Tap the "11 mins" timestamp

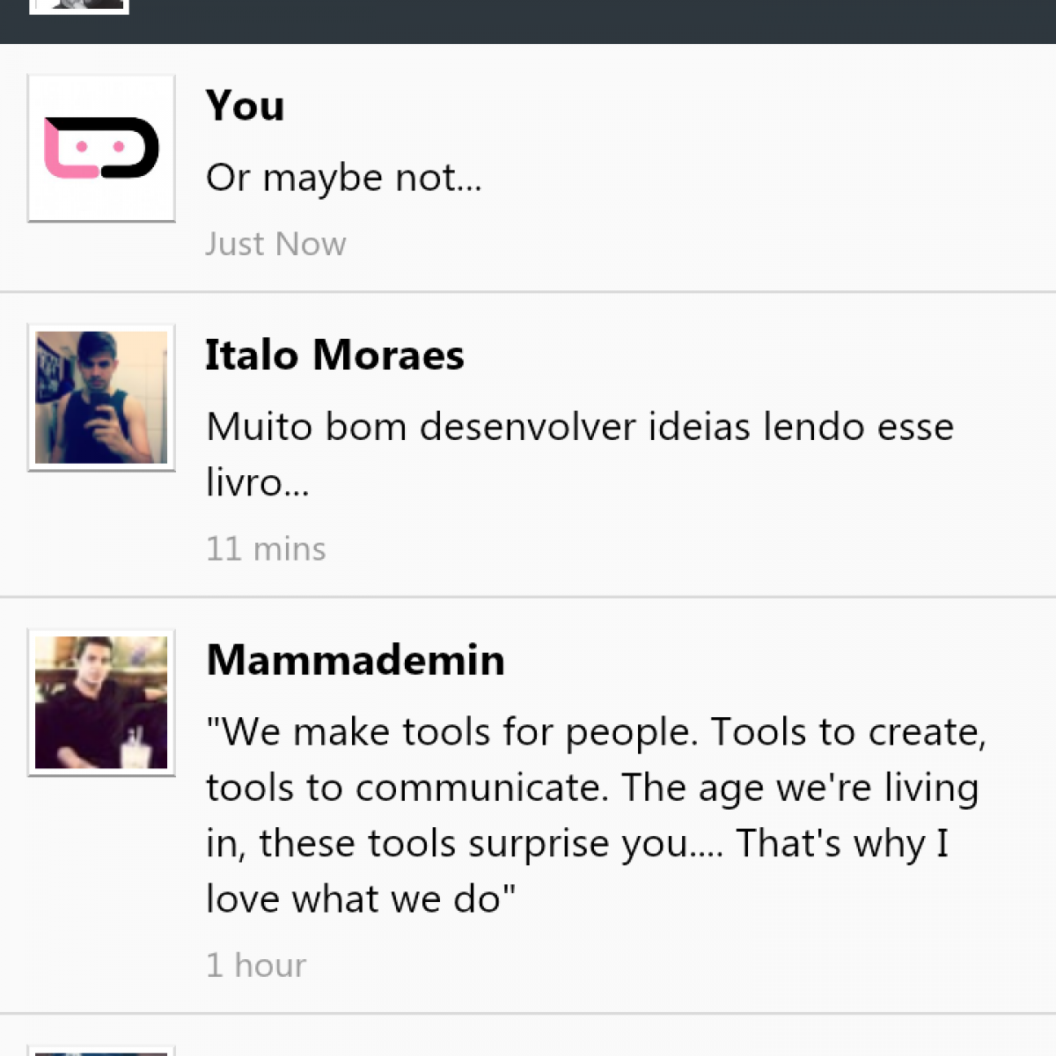266,549
